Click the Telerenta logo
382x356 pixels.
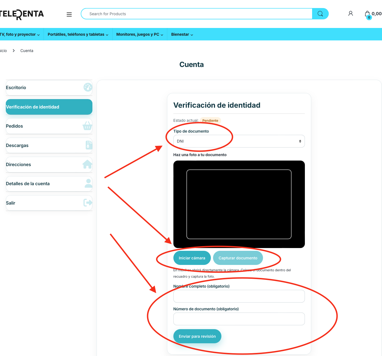[22, 14]
